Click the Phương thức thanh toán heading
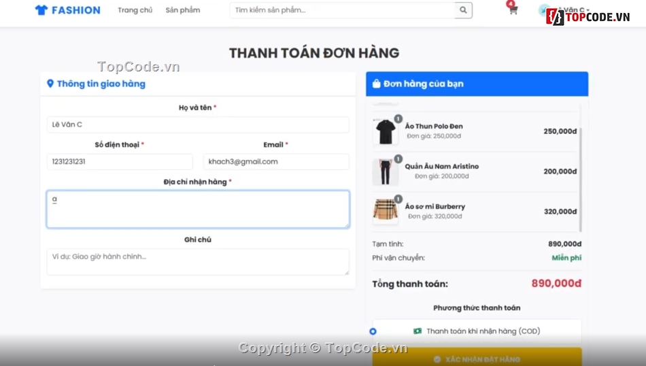 point(477,307)
